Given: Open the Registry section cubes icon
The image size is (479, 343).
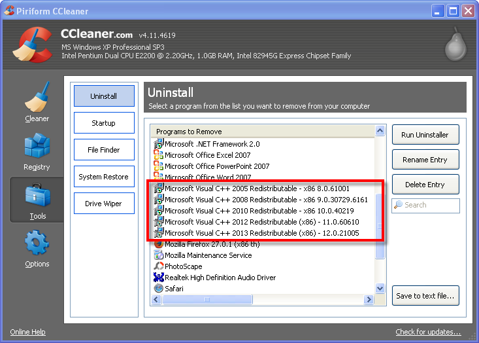Looking at the screenshot, I should click(x=37, y=146).
